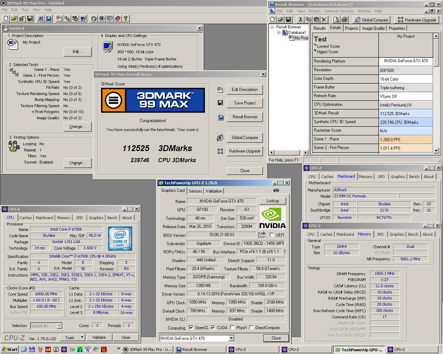Open the Run menu in 3DMark 99
The image size is (443, 354).
[x=25, y=10]
